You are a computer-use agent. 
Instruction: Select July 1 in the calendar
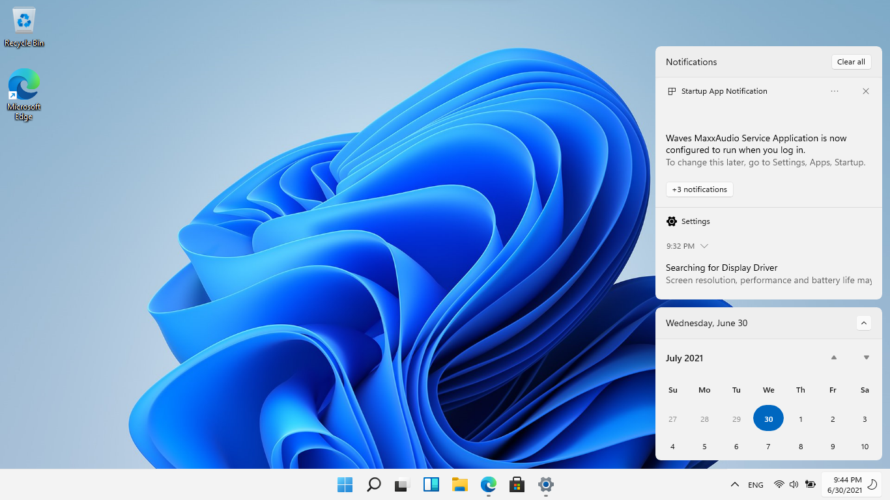point(801,419)
